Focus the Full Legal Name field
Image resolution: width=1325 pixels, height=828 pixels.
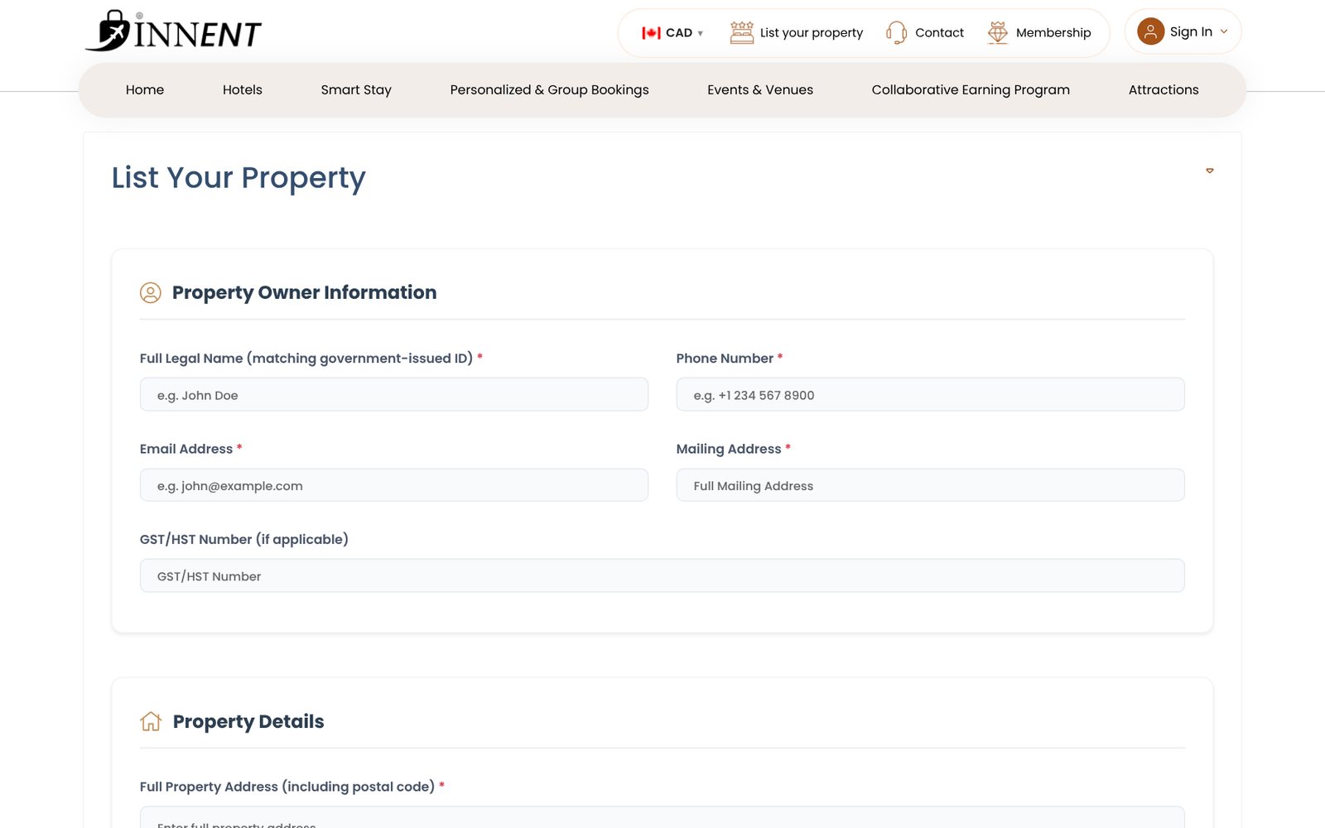[x=394, y=395]
